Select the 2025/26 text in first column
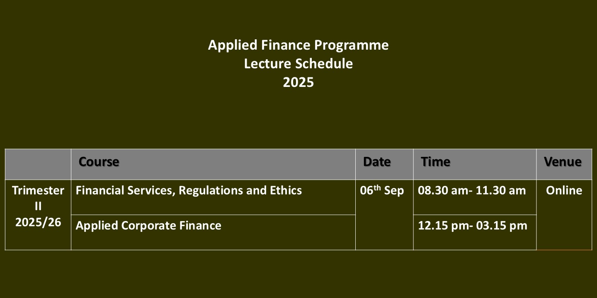Image resolution: width=597 pixels, height=298 pixels. pos(38,223)
